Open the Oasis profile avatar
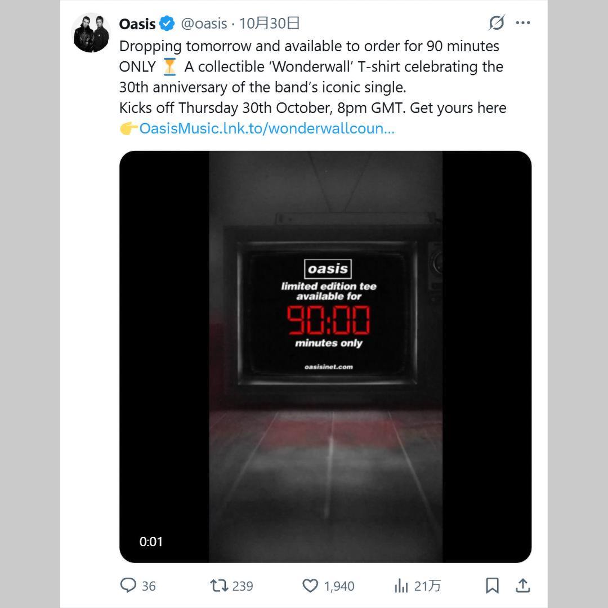Screen dimensions: 608x608 91,33
